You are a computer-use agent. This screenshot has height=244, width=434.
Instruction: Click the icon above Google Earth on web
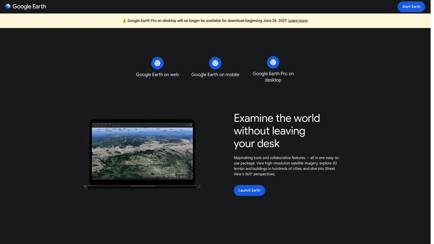pyautogui.click(x=157, y=63)
